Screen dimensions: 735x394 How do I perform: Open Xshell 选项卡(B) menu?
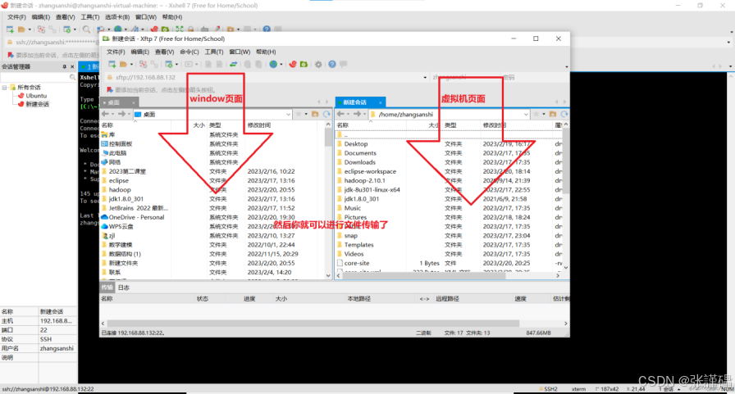117,17
